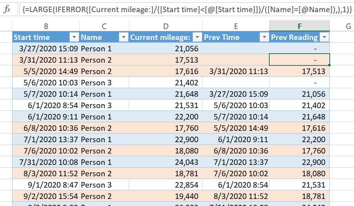Viewport: 354px width, 206px height.
Task: Open the Prev Time filter dropdown
Action: pyautogui.click(x=264, y=37)
